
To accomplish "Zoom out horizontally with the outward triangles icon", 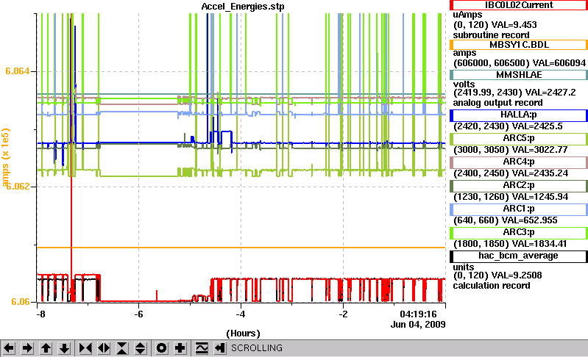I will pyautogui.click(x=104, y=348).
